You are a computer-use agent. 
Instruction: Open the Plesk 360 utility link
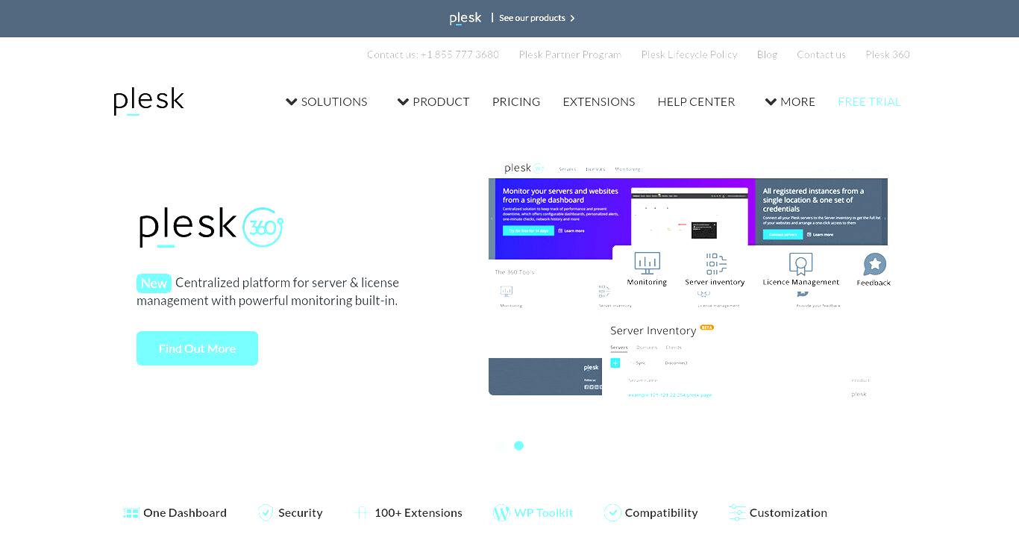point(888,54)
